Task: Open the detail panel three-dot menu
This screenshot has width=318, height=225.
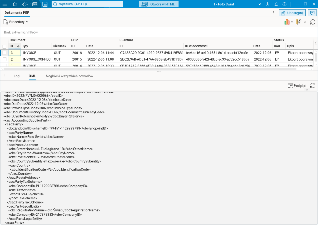Action: (x=5, y=76)
